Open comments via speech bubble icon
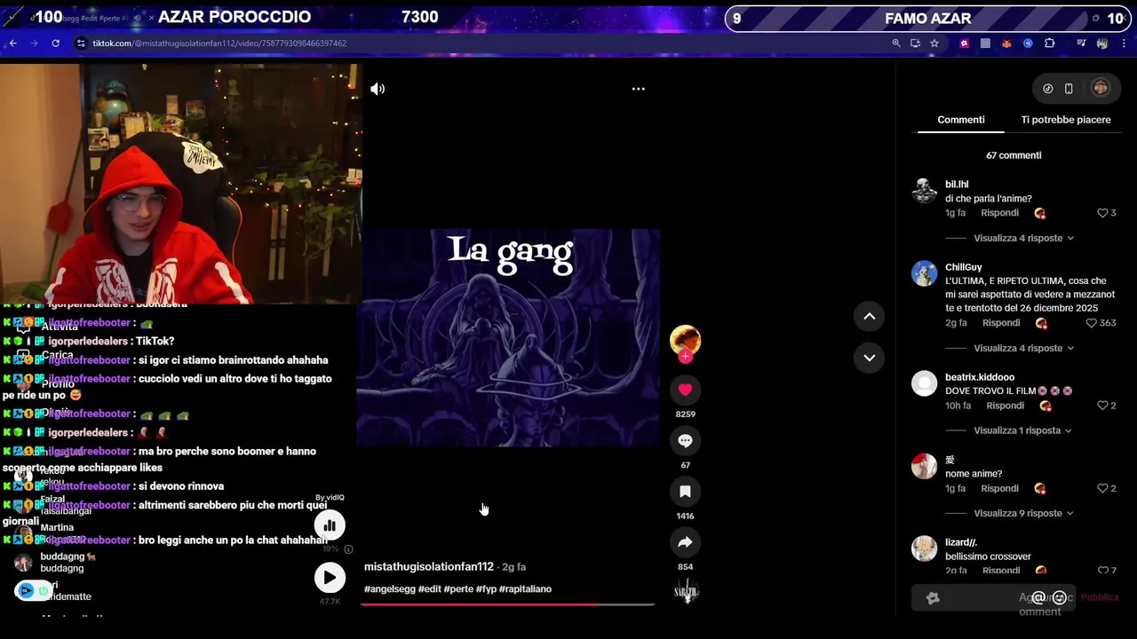1137x639 pixels. pyautogui.click(x=685, y=441)
